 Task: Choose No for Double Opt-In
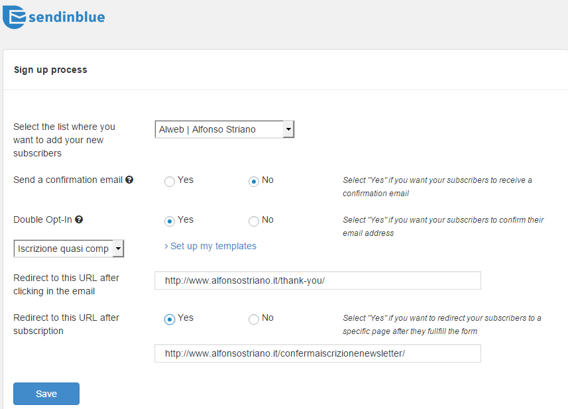(254, 221)
